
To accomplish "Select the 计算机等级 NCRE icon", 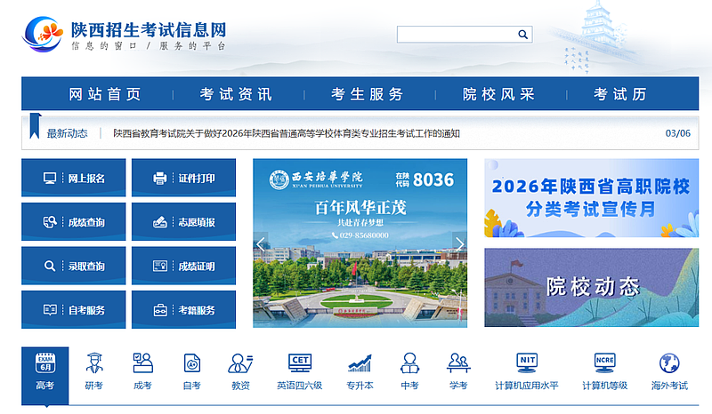I will click(604, 371).
